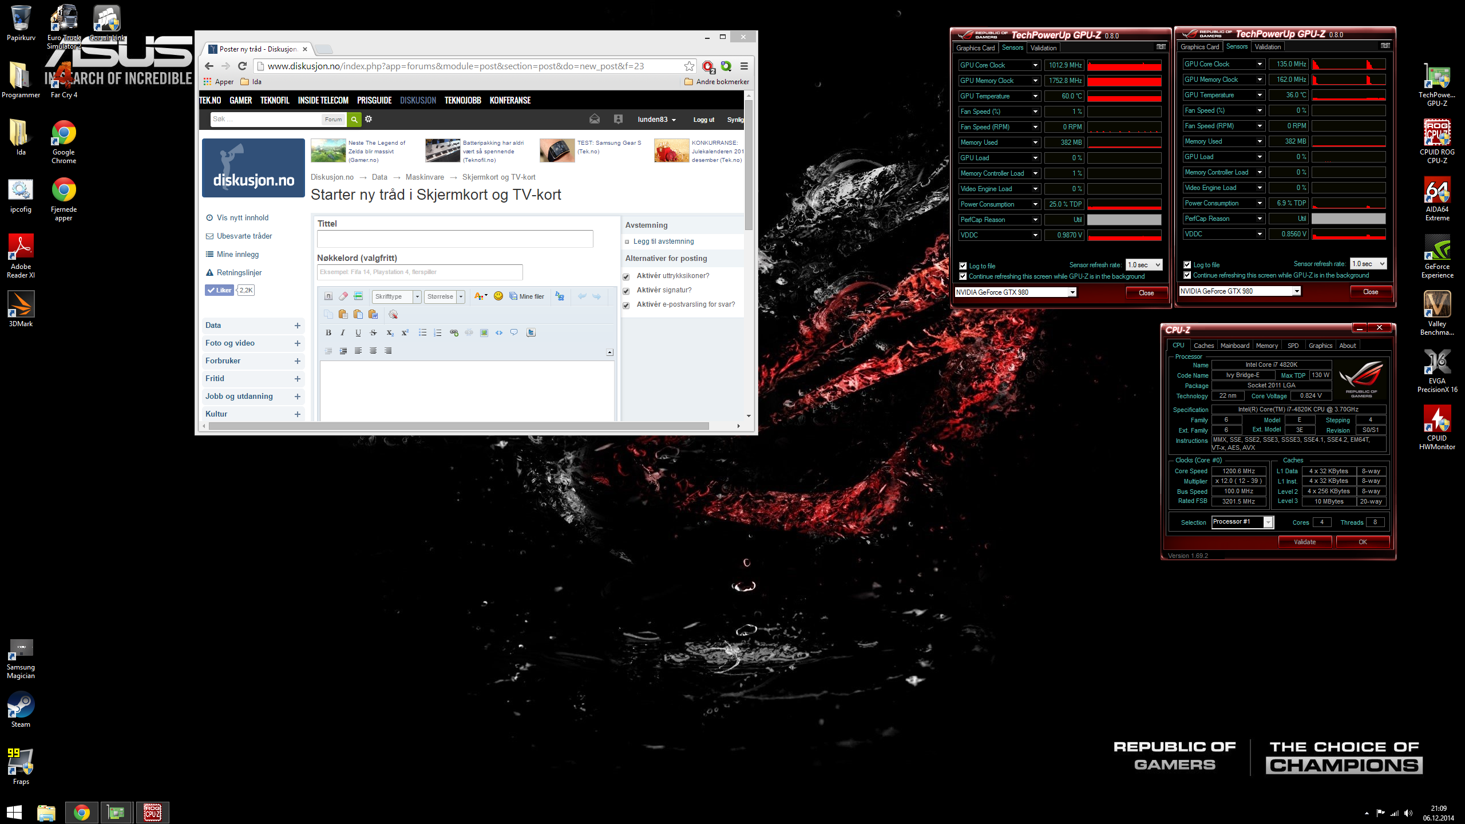The width and height of the screenshot is (1465, 824).
Task: Click the eraser remove-format icon
Action: point(343,296)
